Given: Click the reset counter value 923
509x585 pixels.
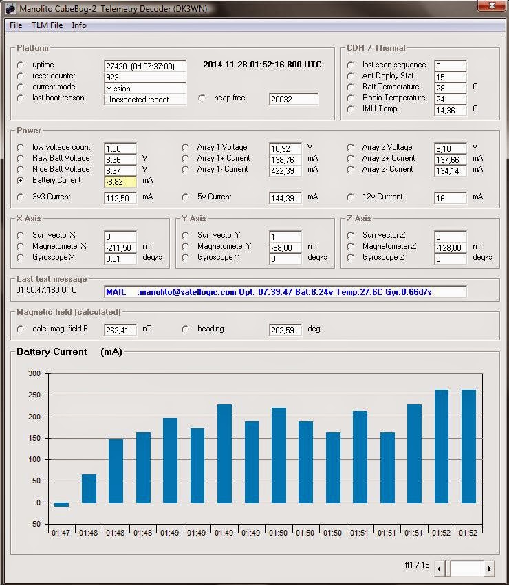Looking at the screenshot, I should [145, 77].
